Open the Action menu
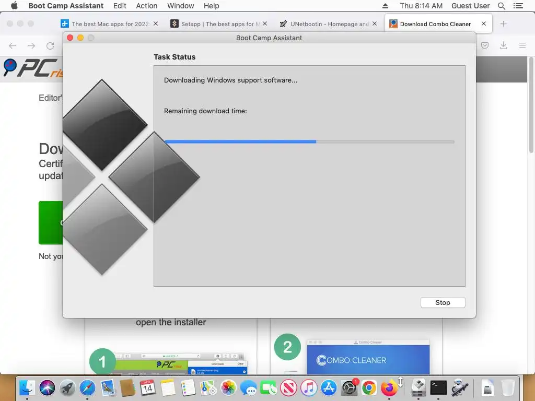The image size is (535, 401). tap(147, 6)
